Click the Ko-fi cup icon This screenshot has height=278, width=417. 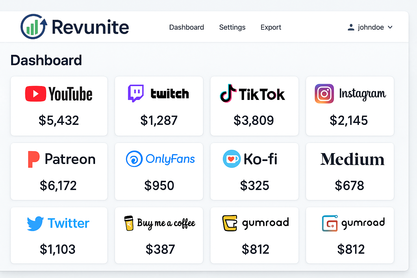[232, 159]
